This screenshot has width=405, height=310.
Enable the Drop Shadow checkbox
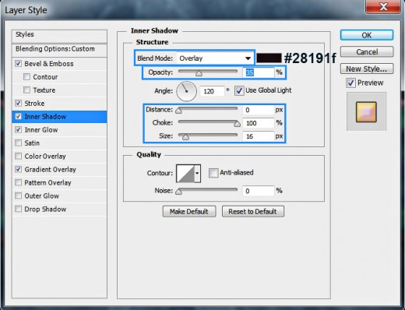(18, 209)
